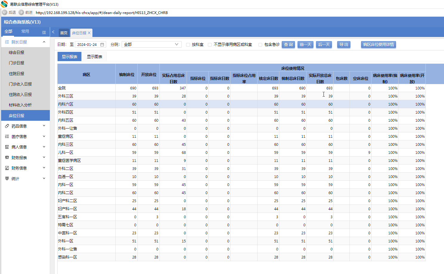Image resolution: width=444 pixels, height=274 pixels.
Task: Open the calendar icon in the date field
Action: 102,44
